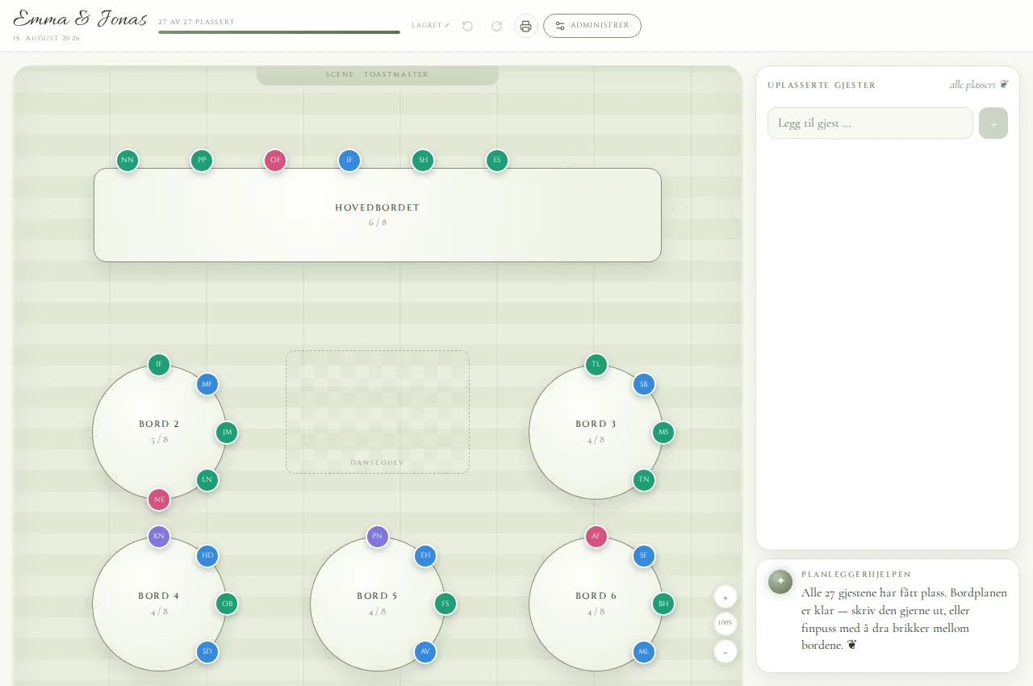Open the Administrer menu
1033x686 pixels.
[x=592, y=26]
